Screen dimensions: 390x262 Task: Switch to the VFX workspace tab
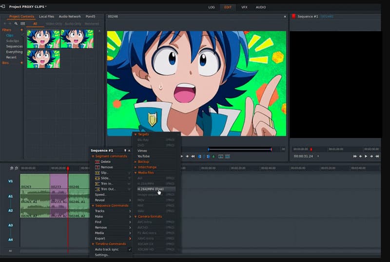tap(245, 7)
